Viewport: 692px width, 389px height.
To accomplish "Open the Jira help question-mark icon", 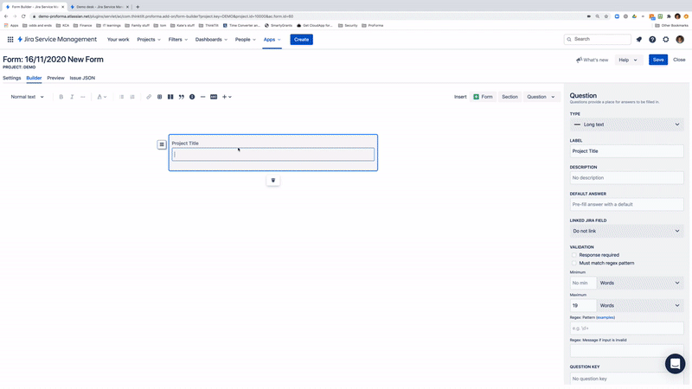I will [652, 39].
